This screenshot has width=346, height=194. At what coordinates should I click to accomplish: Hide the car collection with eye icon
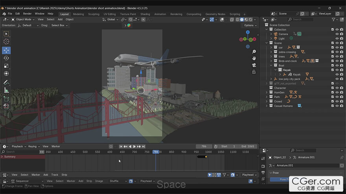[337, 47]
